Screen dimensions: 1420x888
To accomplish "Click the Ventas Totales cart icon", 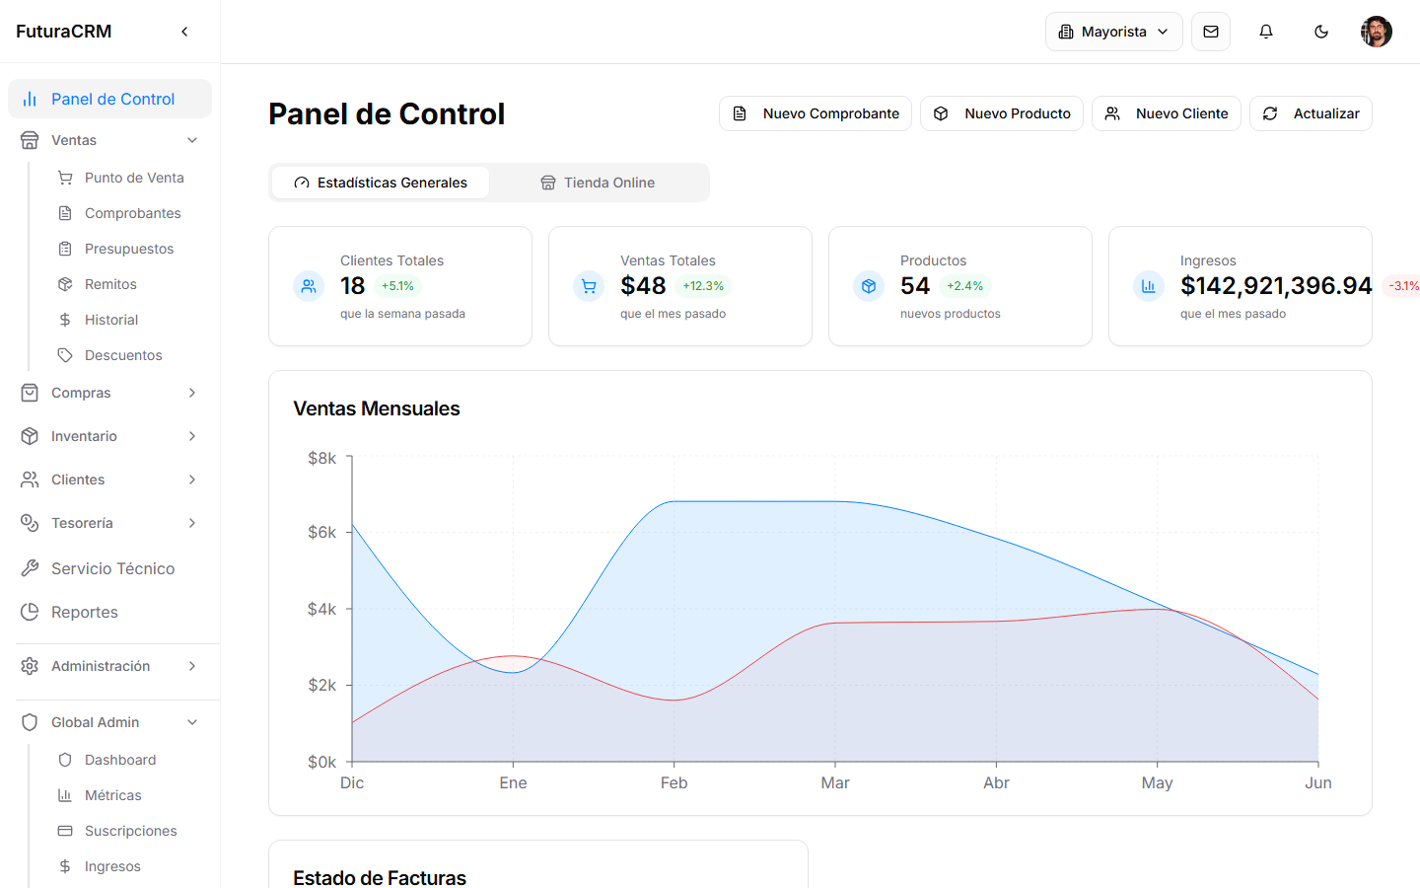I will pos(589,286).
